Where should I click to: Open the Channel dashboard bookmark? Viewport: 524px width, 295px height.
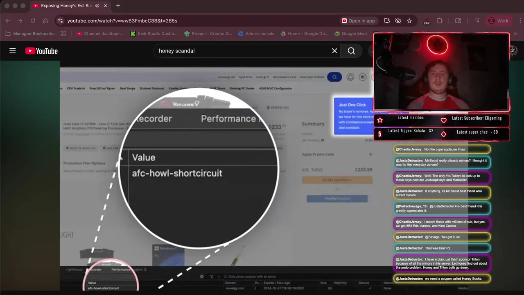[100, 34]
